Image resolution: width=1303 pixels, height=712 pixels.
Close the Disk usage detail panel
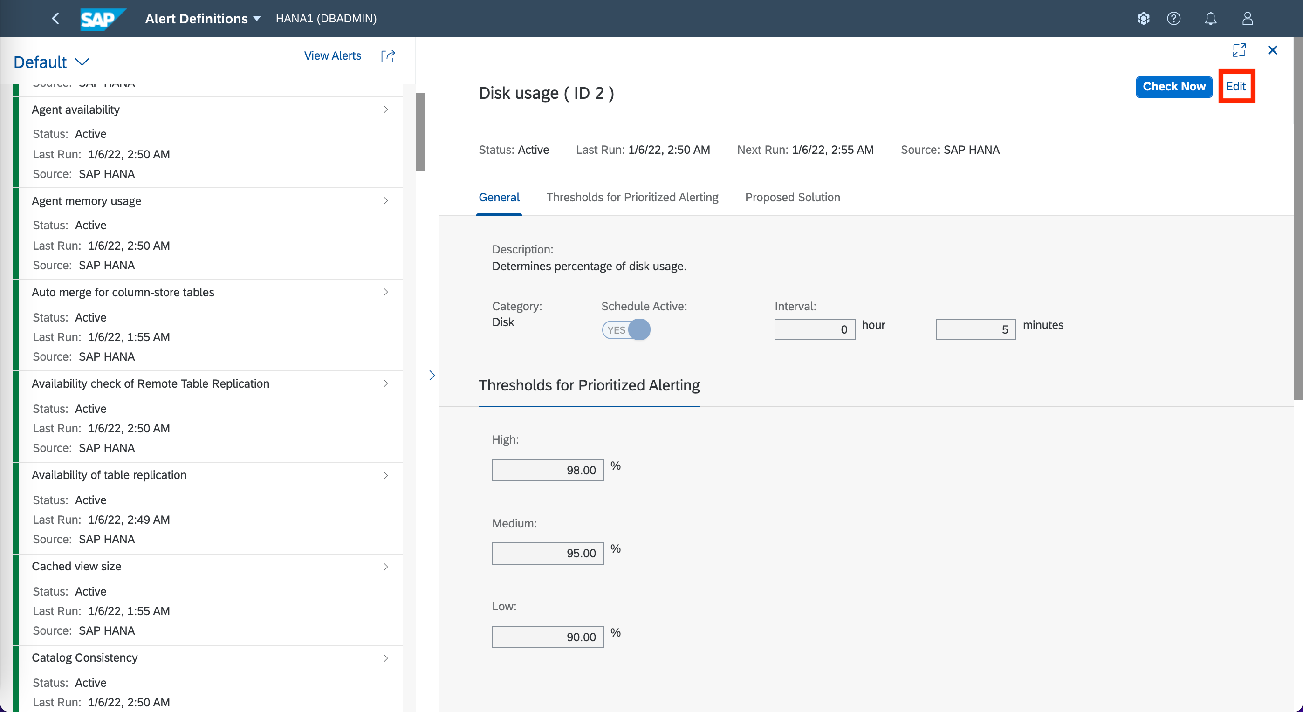(x=1273, y=50)
